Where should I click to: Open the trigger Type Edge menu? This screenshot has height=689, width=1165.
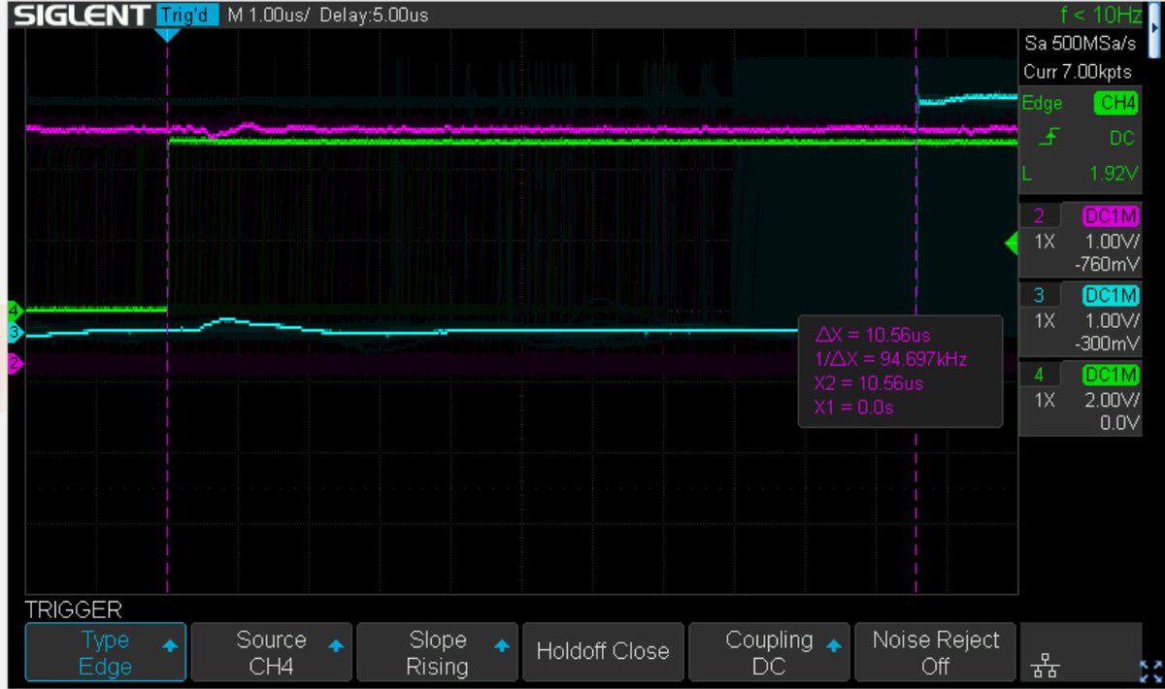pyautogui.click(x=105, y=653)
